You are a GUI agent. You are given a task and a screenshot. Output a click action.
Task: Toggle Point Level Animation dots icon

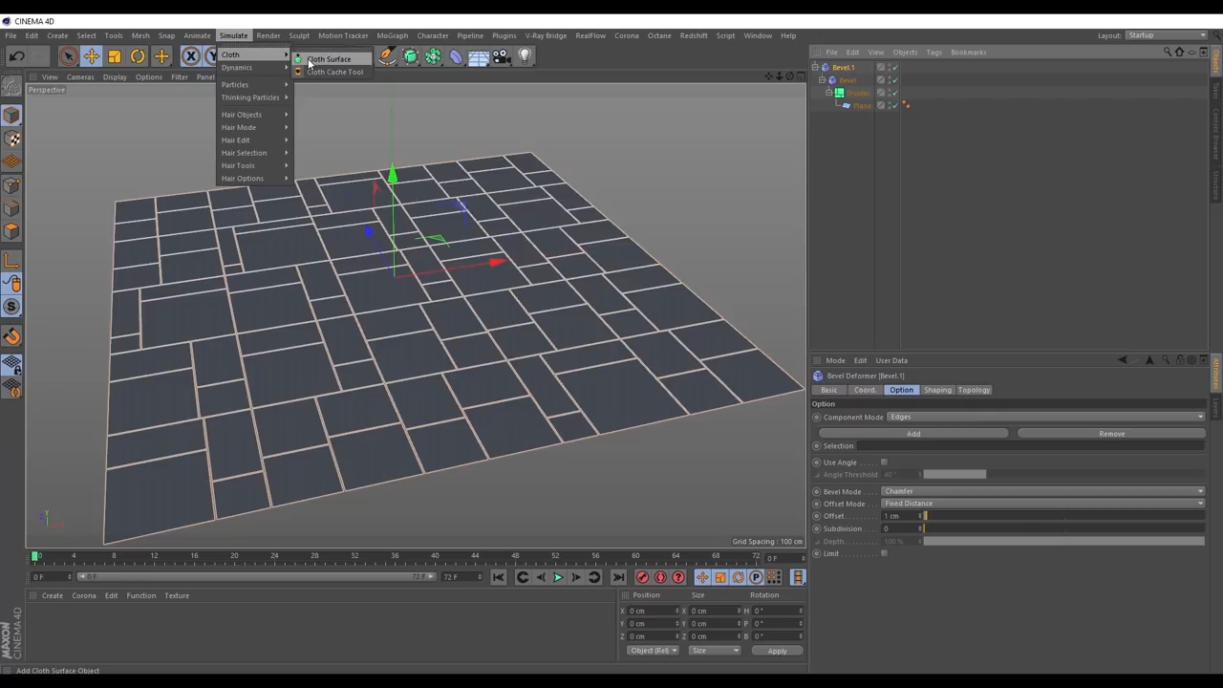pyautogui.click(x=774, y=577)
